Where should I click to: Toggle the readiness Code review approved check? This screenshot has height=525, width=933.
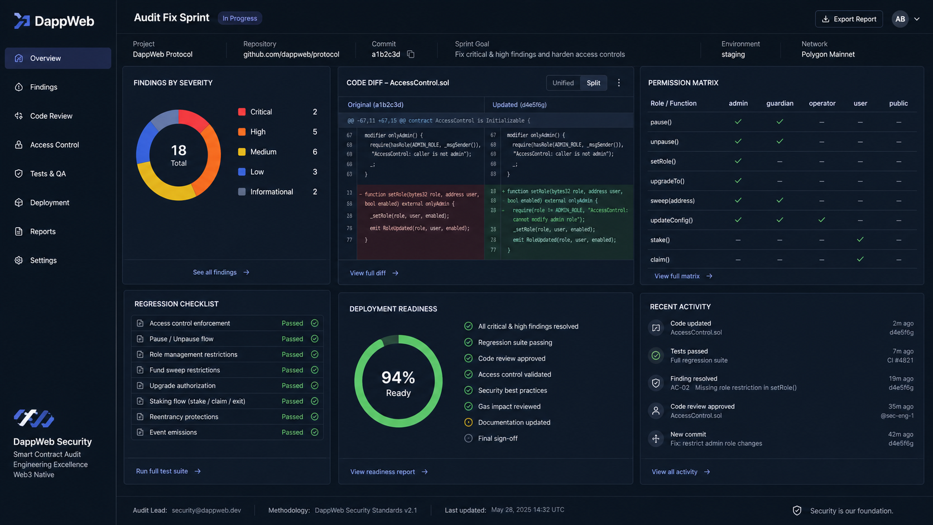pos(469,359)
